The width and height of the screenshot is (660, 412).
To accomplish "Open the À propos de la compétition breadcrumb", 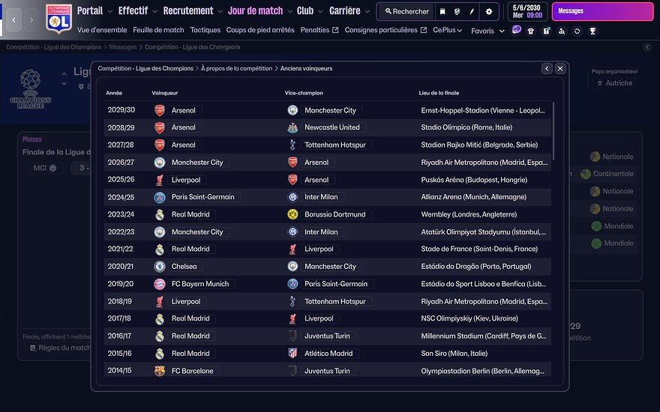I will tap(236, 68).
